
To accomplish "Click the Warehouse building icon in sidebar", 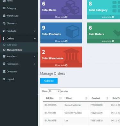I will coord(4,16).
